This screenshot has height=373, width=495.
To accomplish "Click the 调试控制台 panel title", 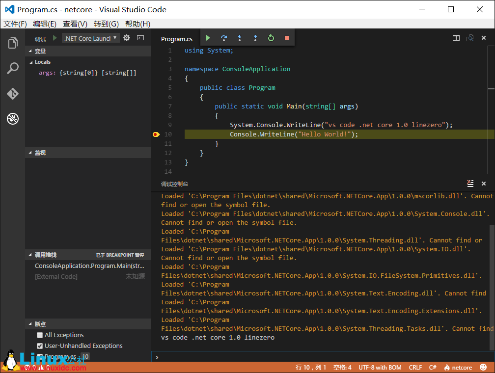I will [x=174, y=184].
